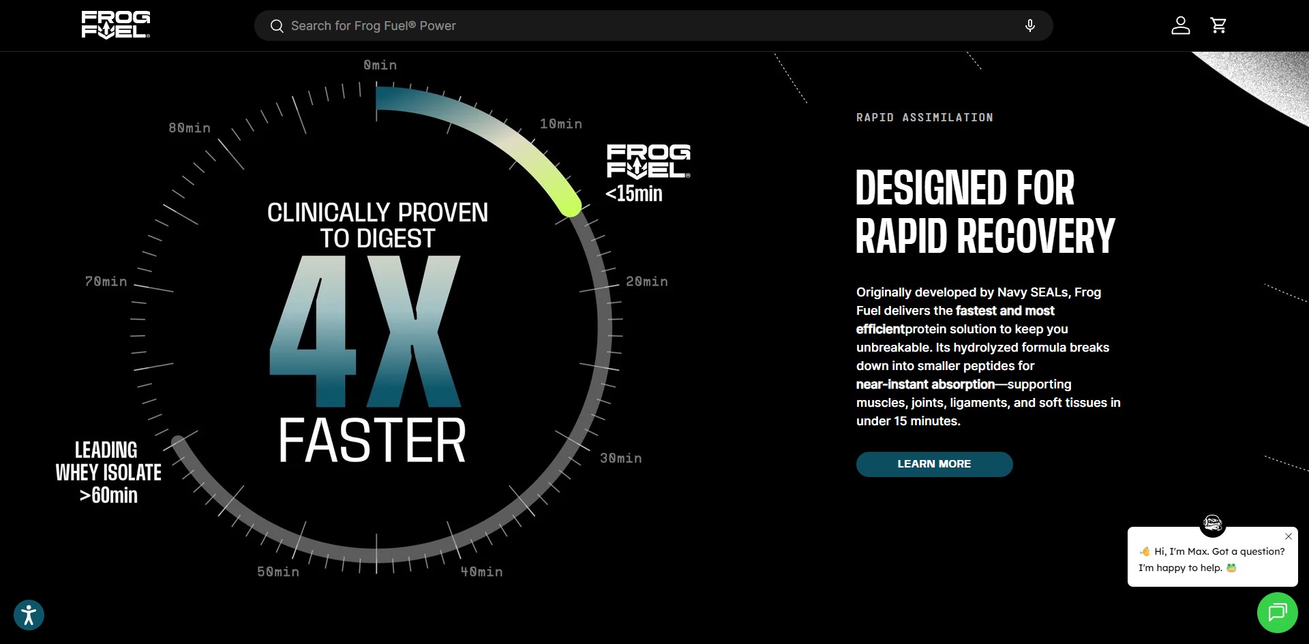Viewport: 1309px width, 644px height.
Task: Click the "LEADING WHEY ISOLATE >60min" label
Action: click(x=108, y=472)
